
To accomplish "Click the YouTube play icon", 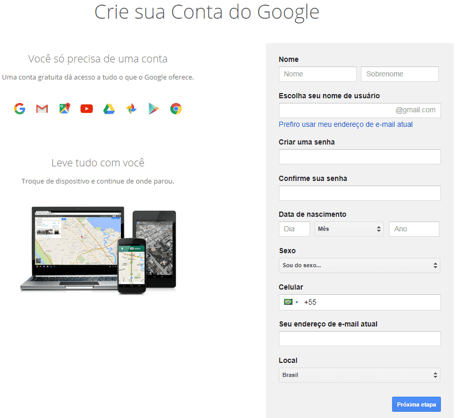I will click(87, 109).
